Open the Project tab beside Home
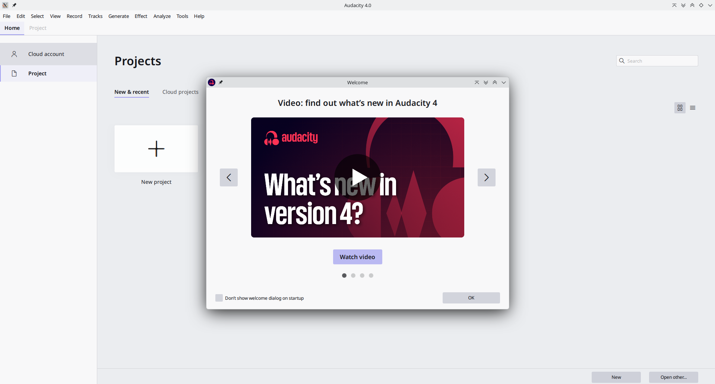The height and width of the screenshot is (384, 715). coord(38,28)
